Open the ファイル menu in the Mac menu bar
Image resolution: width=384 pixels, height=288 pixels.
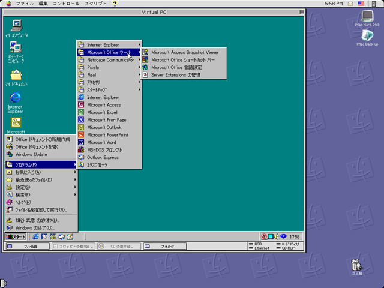tap(25, 4)
